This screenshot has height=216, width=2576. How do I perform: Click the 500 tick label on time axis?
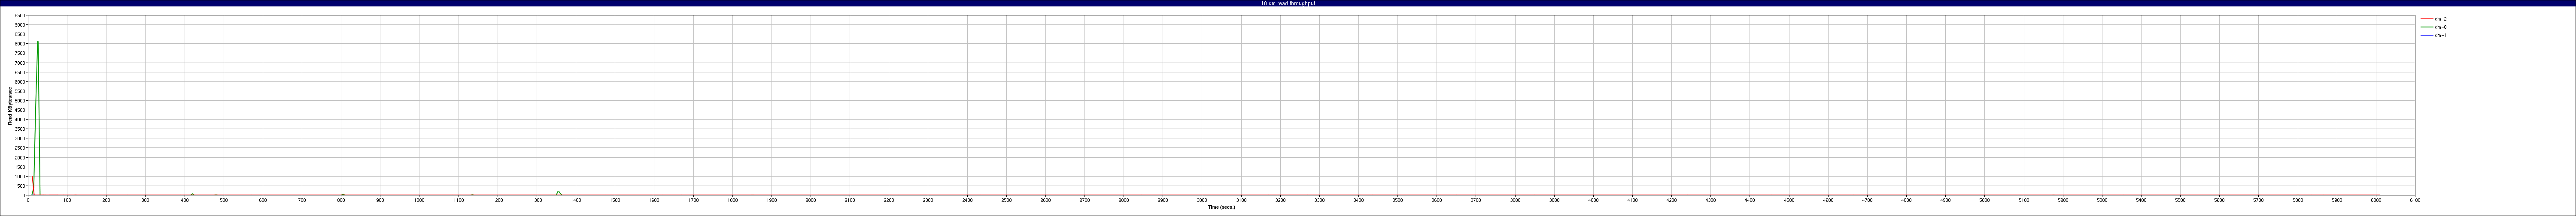224,200
